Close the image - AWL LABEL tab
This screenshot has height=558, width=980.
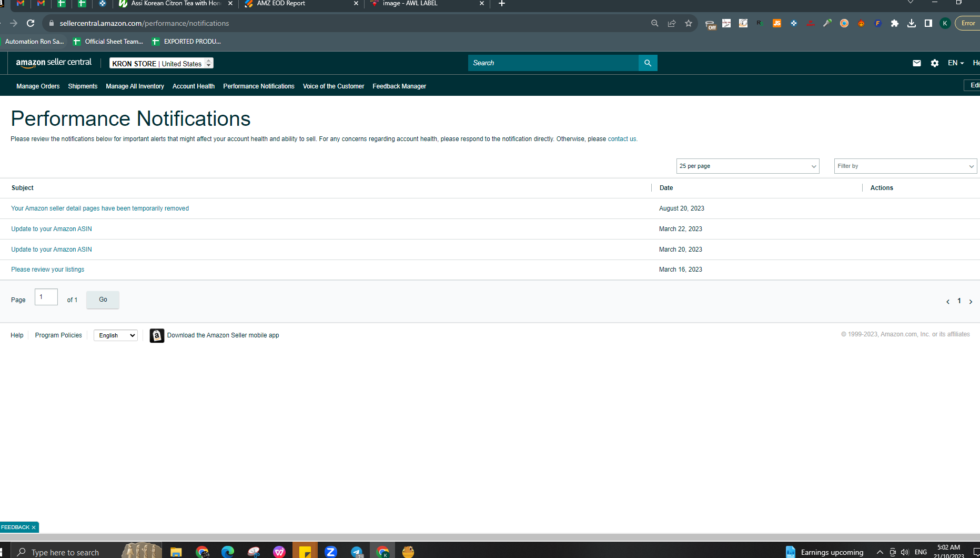pos(482,4)
